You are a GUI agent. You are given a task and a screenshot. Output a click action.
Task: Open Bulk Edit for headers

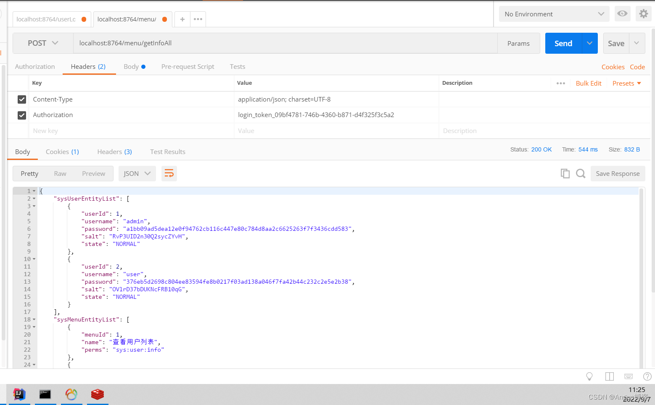click(588, 83)
